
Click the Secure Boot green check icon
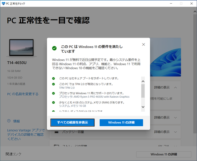point(53,78)
